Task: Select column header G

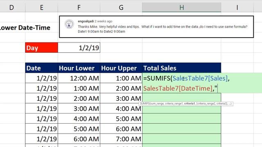Action: point(121,7)
